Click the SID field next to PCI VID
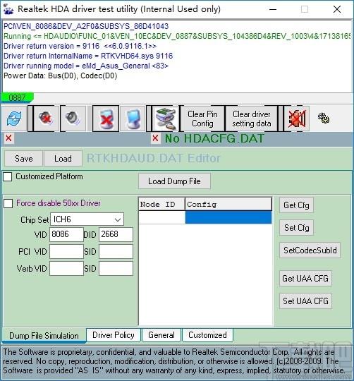 [116, 251]
